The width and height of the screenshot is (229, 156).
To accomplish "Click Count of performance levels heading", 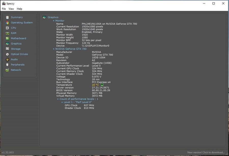I will (x=79, y=99).
